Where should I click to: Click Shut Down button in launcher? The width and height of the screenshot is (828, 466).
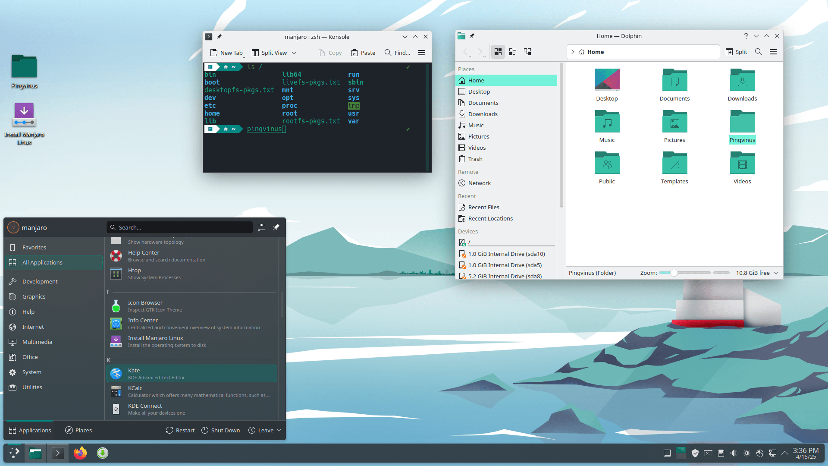pos(221,430)
